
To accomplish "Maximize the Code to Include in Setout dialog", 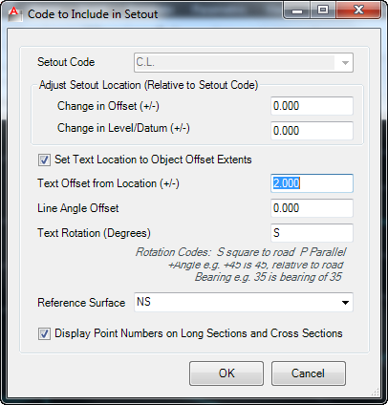I will tap(323, 11).
